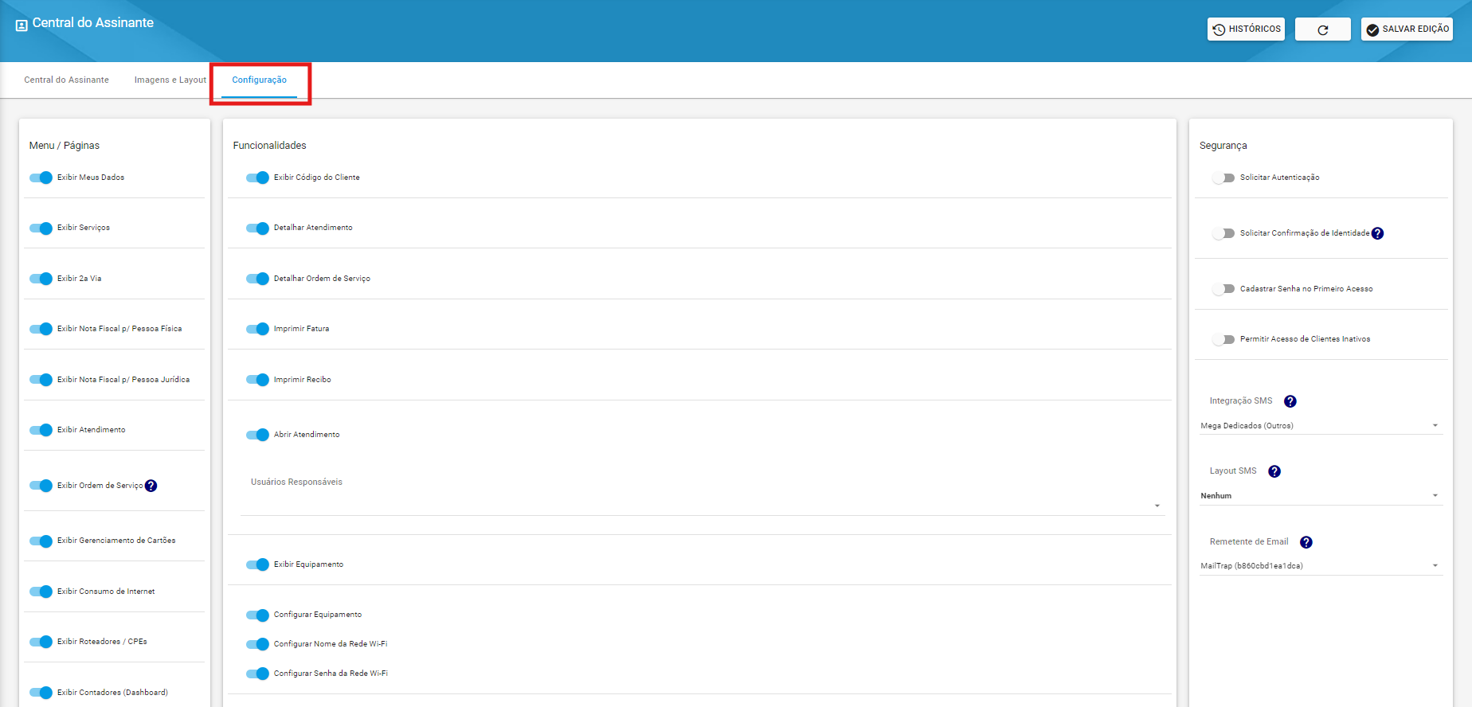Toggle Permitir Acesso de Clientes Inativos

(1223, 339)
